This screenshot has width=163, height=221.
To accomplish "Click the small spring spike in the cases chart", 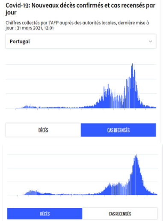I will [30, 105].
